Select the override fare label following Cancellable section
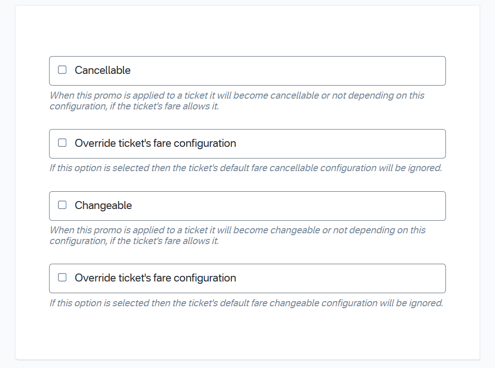This screenshot has width=495, height=368. tap(155, 144)
